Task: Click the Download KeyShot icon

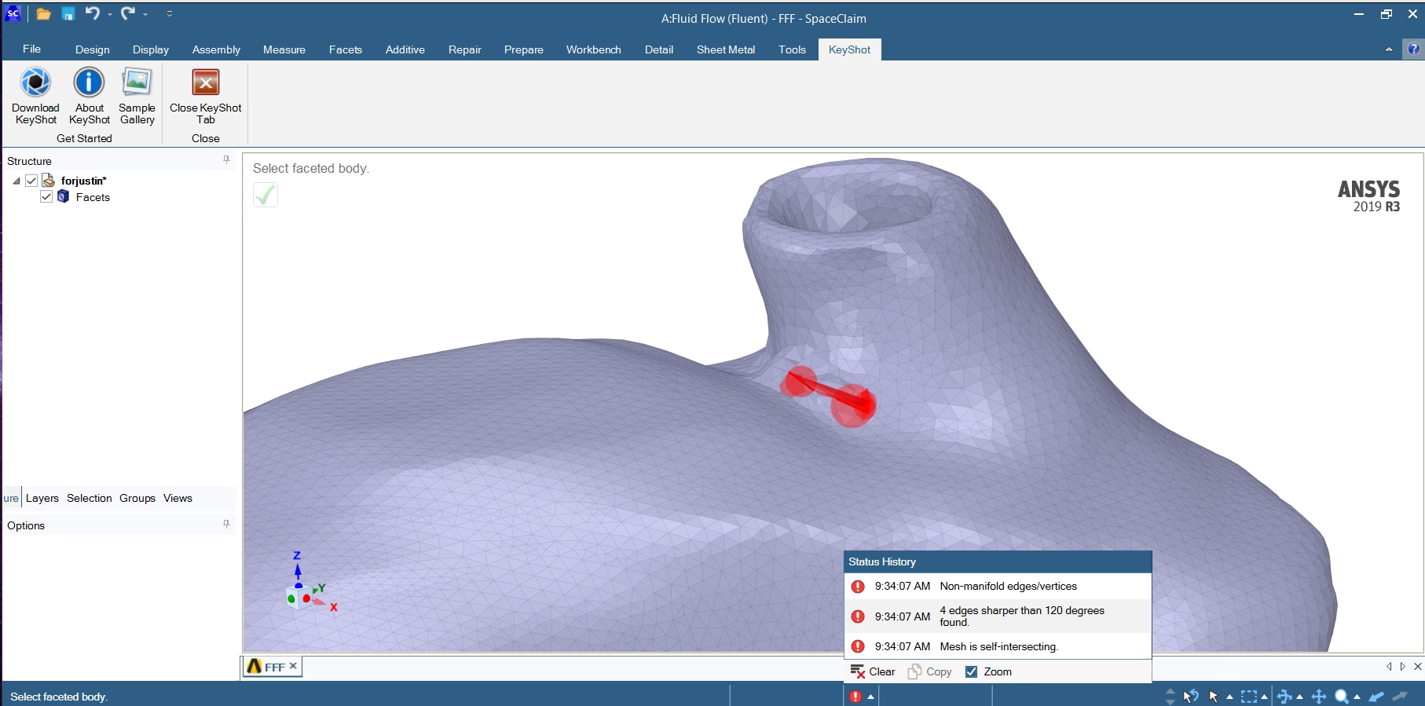Action: pyautogui.click(x=35, y=83)
